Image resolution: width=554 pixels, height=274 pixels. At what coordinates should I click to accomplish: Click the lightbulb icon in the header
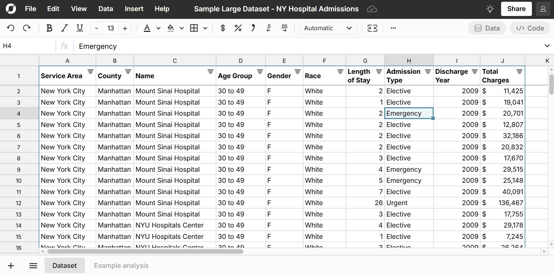click(x=490, y=9)
